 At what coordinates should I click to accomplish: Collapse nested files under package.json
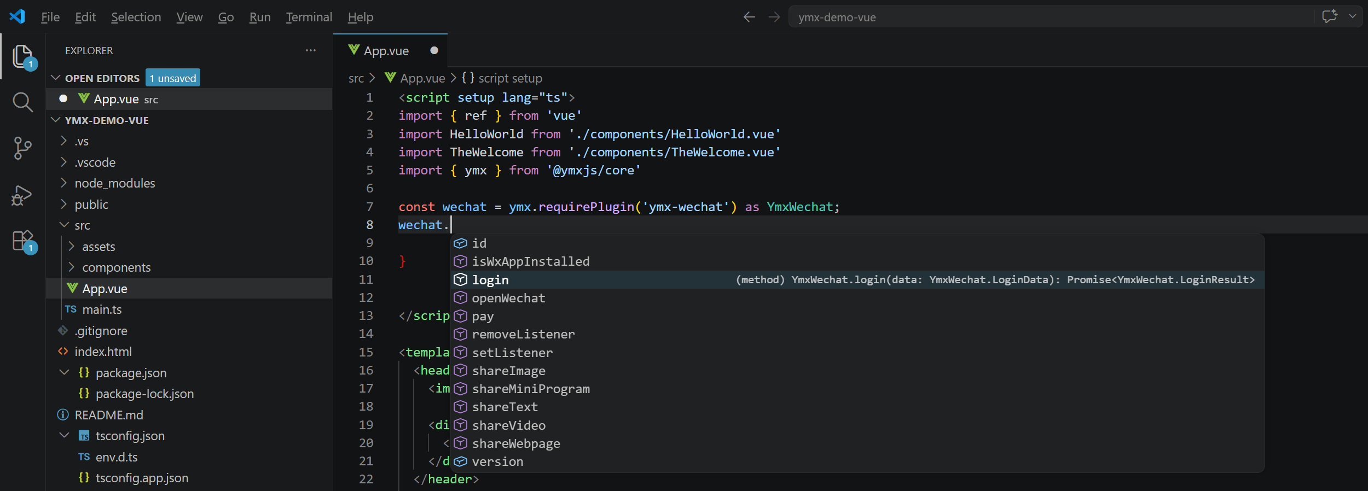[63, 372]
